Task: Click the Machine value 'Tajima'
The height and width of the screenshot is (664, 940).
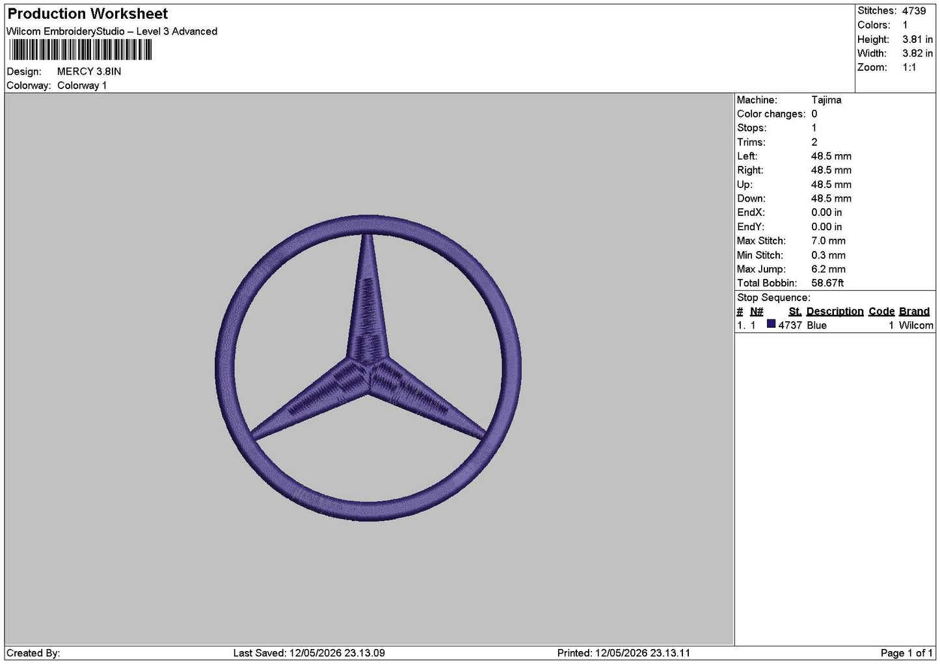Action: tap(826, 100)
